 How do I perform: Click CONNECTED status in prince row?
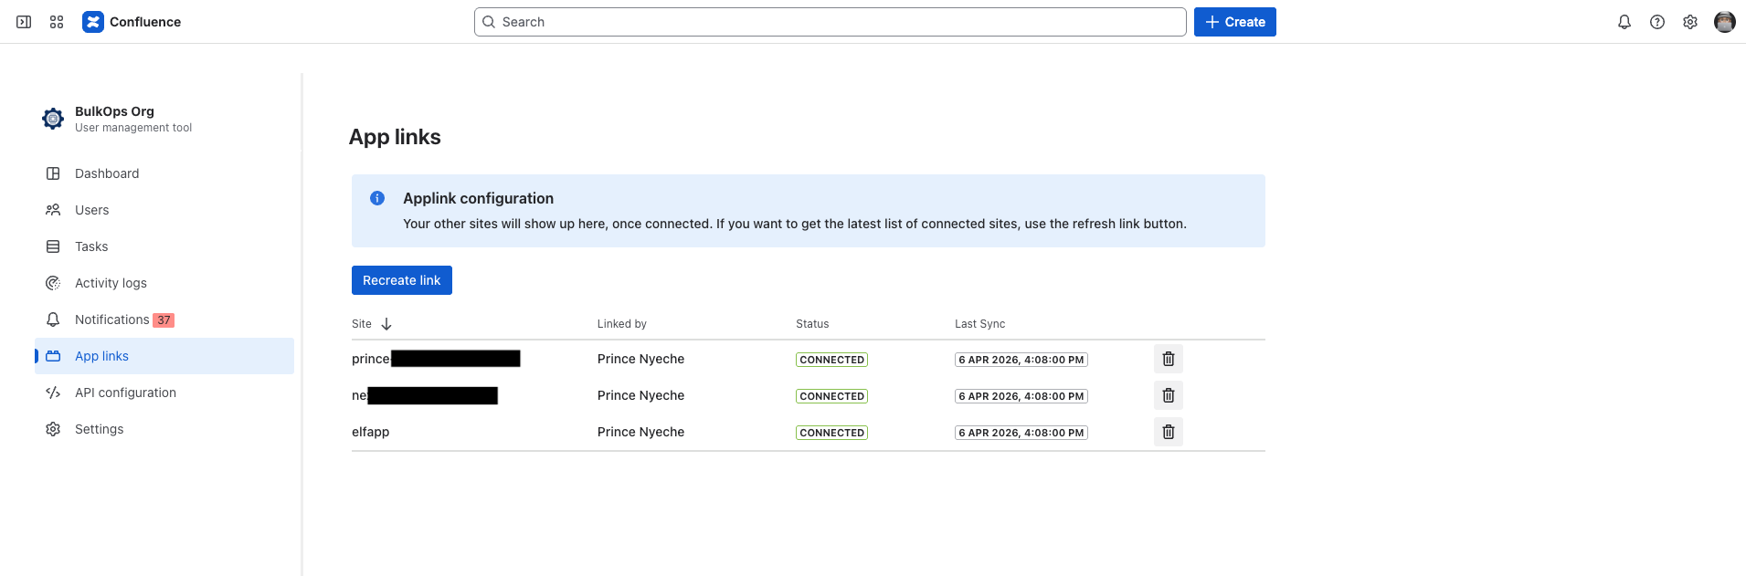point(831,360)
